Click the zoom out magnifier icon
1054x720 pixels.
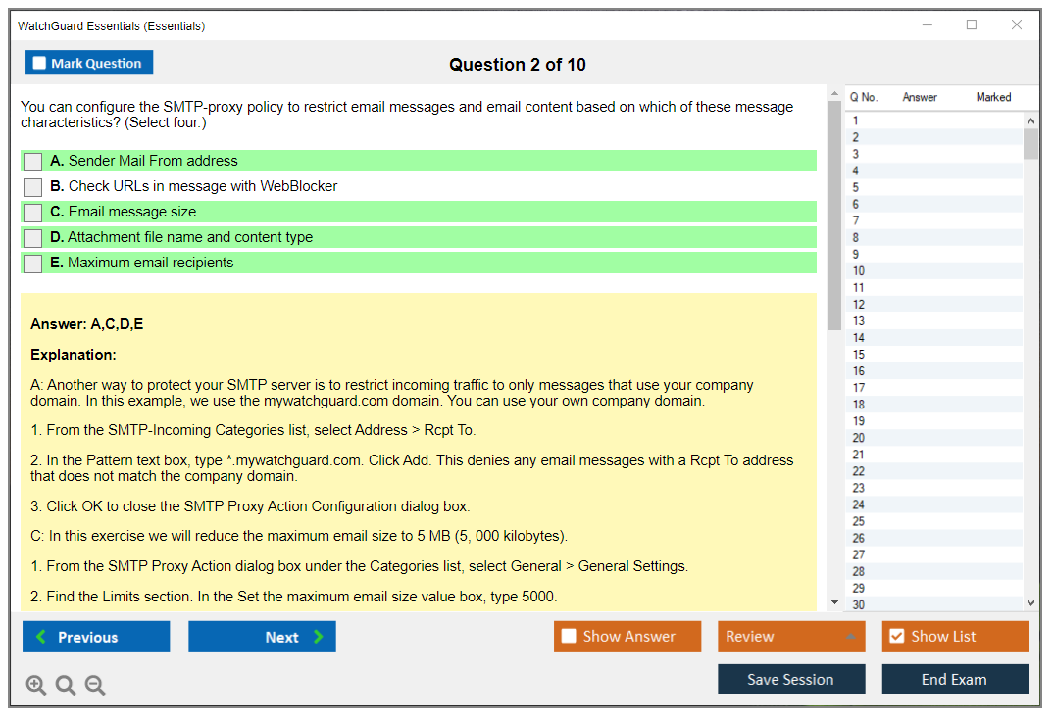95,686
